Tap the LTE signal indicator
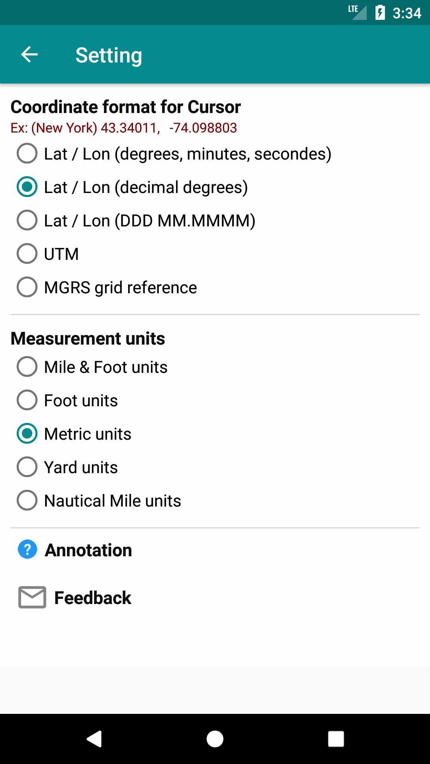Viewport: 430px width, 764px height. click(357, 12)
